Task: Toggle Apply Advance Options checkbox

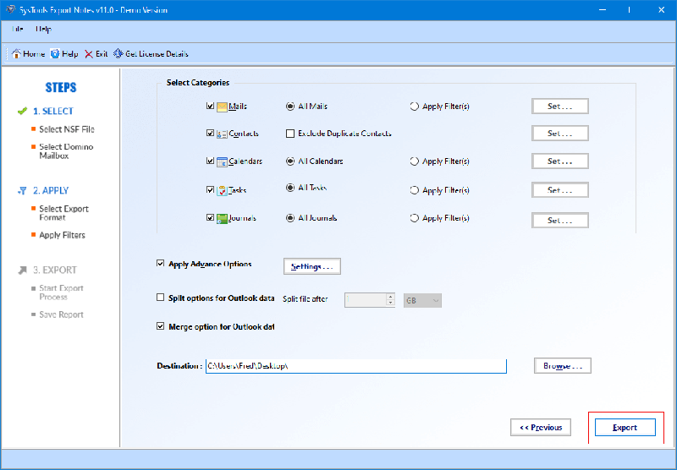Action: [x=160, y=263]
